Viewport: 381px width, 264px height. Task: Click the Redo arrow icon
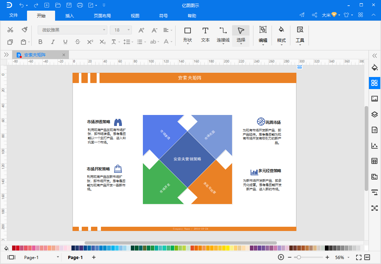[36, 5]
